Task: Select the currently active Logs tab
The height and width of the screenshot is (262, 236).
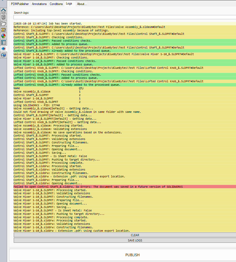Action: (69, 3)
